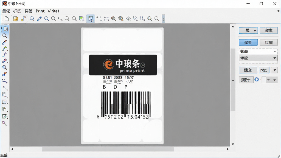The width and height of the screenshot is (281, 158).
Task: Open the second menu in the menu bar
Action: click(x=17, y=11)
